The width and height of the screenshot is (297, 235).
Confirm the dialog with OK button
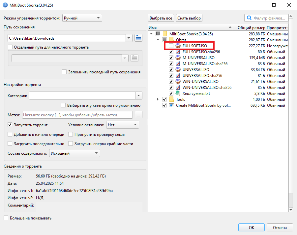(x=251, y=227)
